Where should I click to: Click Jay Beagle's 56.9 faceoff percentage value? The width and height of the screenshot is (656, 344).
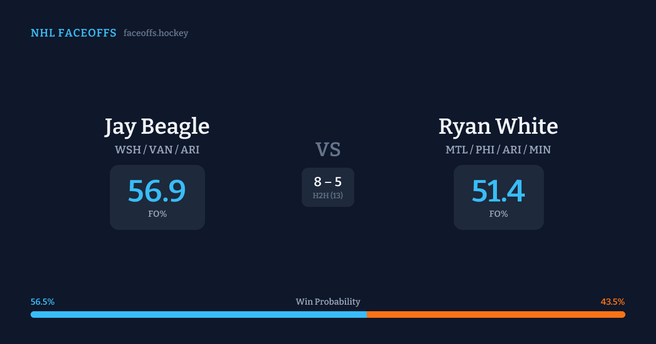[x=157, y=191]
